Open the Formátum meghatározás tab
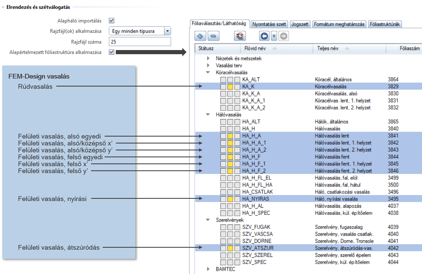422x274 pixels. coord(339,24)
